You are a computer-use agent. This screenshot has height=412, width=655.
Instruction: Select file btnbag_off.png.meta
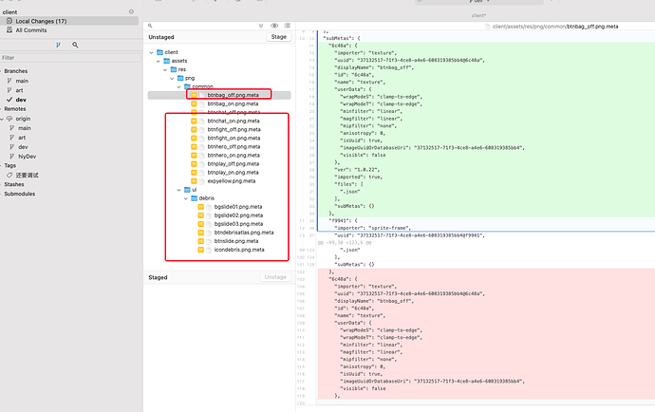point(234,95)
